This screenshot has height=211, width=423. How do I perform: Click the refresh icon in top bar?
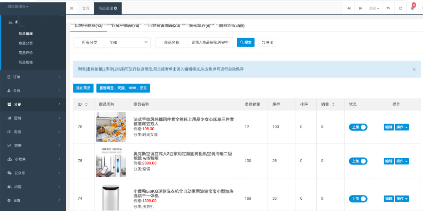(400, 8)
